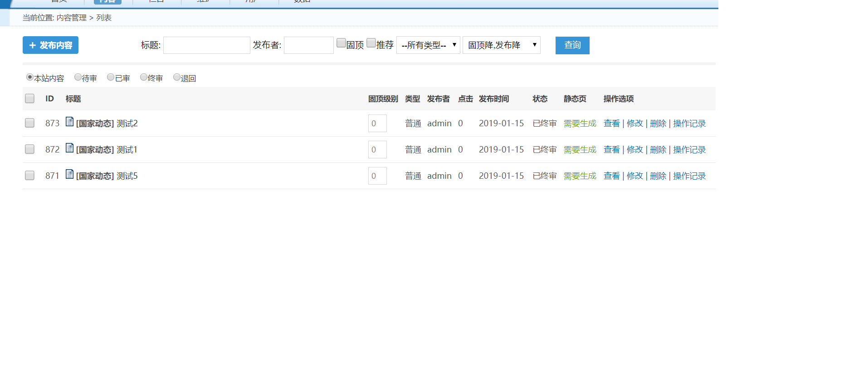Click publisher admin in row 873

coord(439,124)
